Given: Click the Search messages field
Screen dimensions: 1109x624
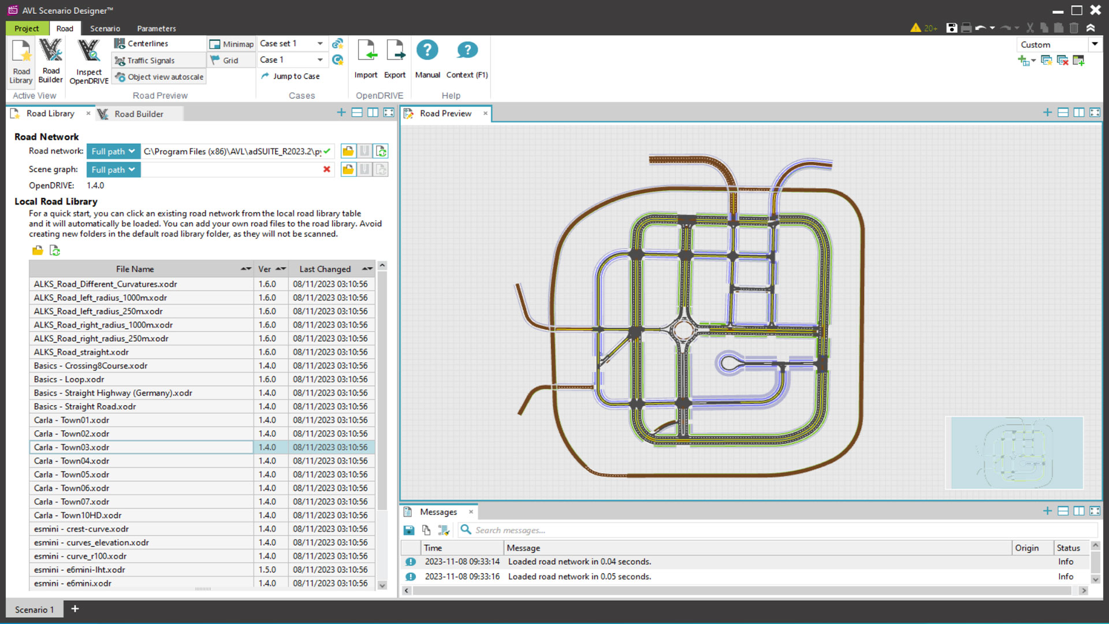Looking at the screenshot, I should click(x=777, y=530).
